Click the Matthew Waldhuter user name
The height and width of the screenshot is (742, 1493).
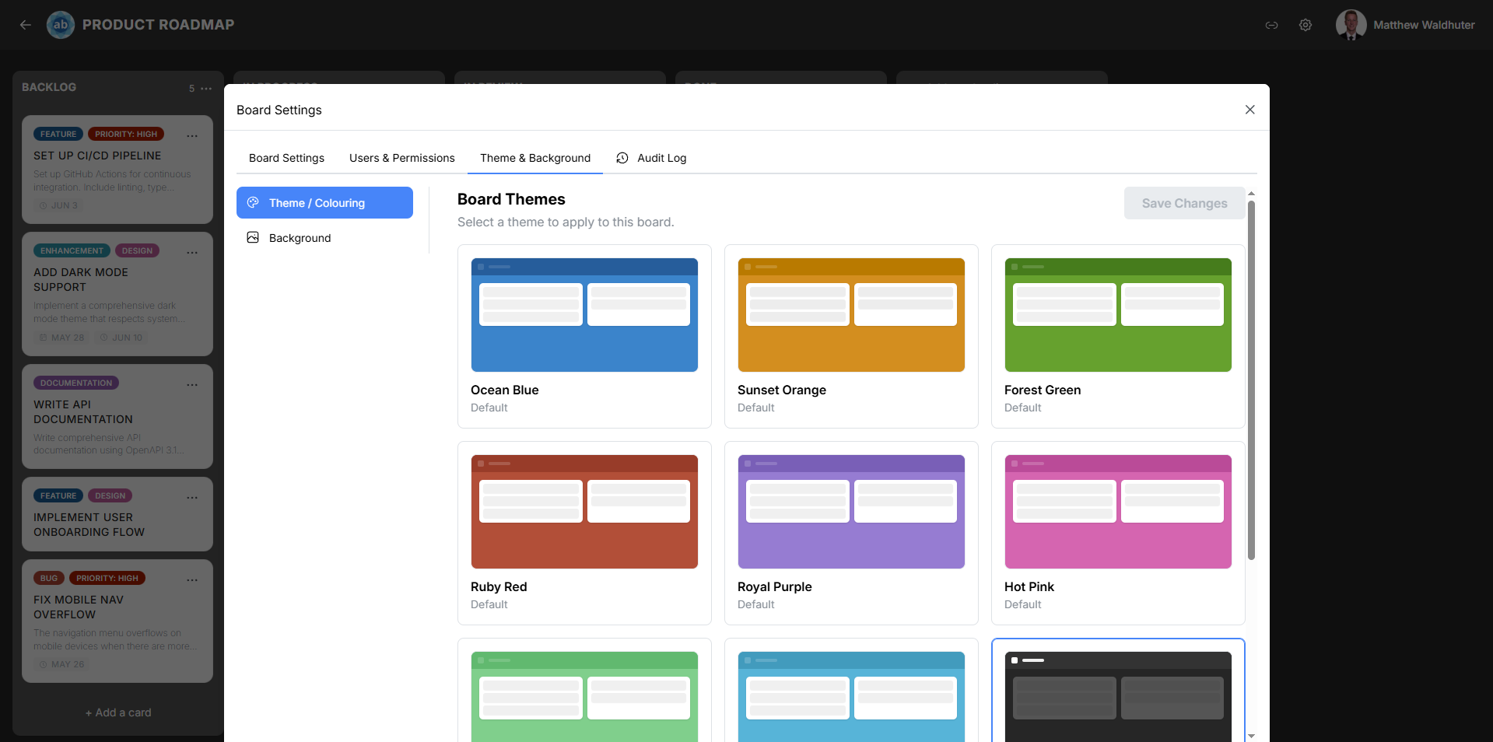click(1424, 25)
